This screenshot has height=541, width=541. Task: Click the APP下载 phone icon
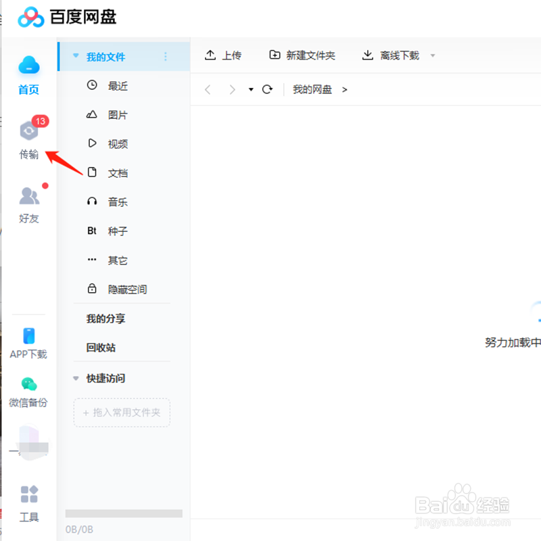click(29, 335)
